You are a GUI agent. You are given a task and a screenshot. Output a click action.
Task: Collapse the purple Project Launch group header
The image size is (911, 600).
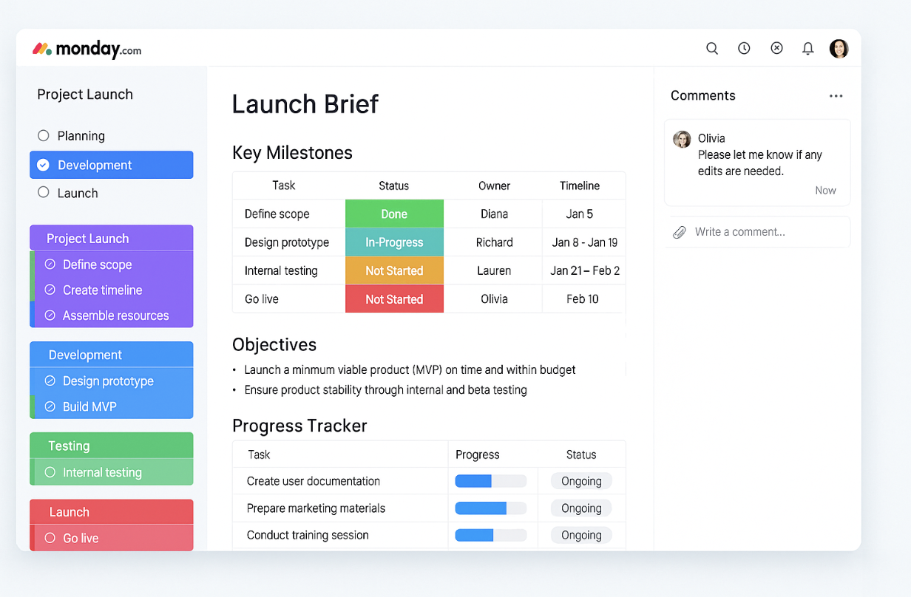112,238
